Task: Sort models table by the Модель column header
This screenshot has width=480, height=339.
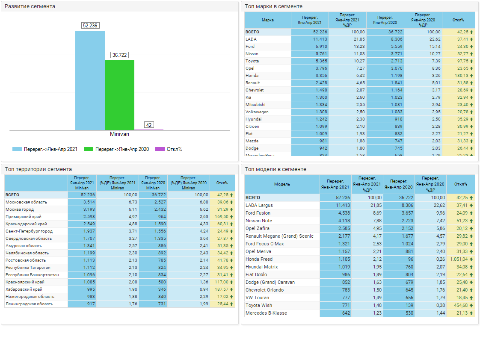Action: pos(282,184)
